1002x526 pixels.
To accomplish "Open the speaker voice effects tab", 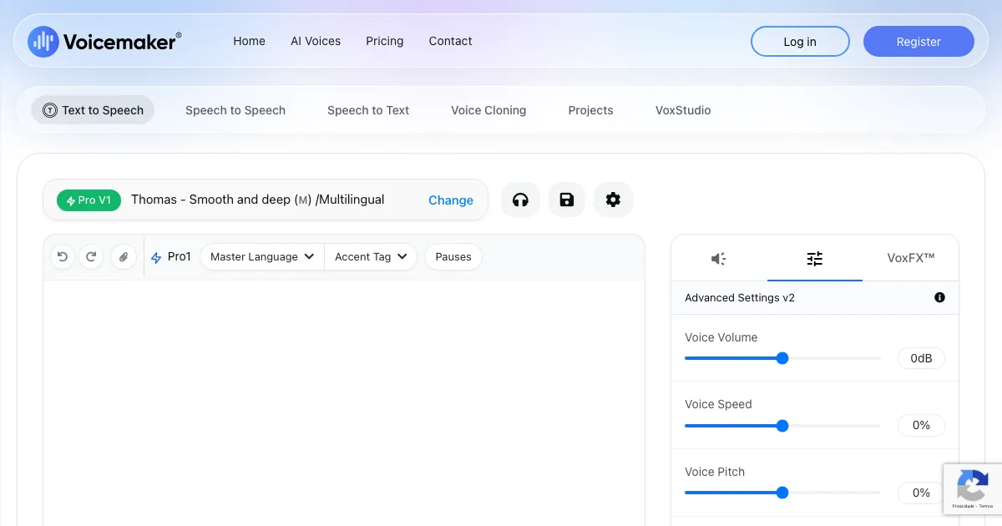I will [718, 259].
